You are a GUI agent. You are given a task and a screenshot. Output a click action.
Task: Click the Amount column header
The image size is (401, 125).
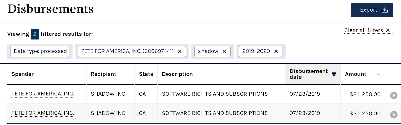(355, 74)
